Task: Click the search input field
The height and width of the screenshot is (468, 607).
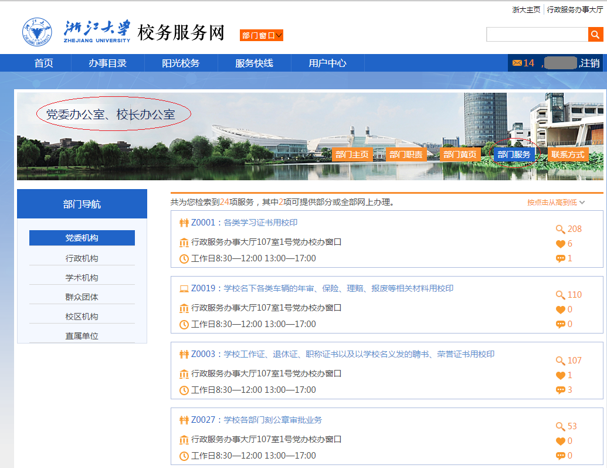Action: point(537,35)
